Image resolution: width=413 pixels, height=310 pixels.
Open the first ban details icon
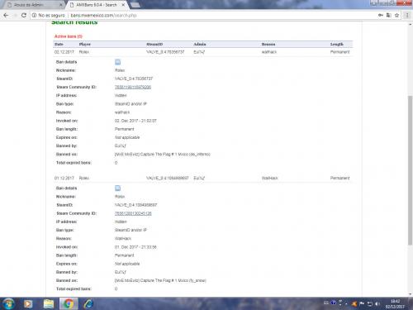(117, 62)
